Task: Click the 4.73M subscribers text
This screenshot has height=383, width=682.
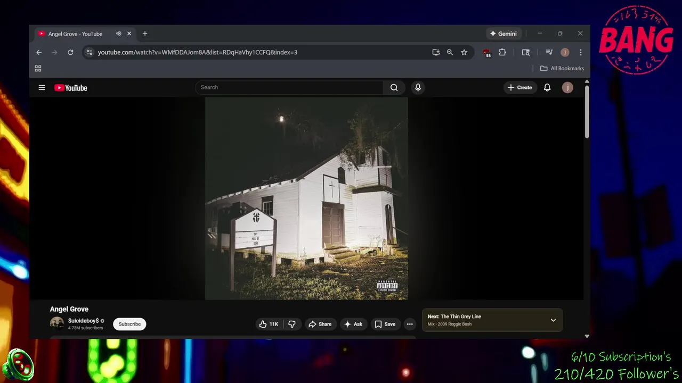Action: coord(85,328)
